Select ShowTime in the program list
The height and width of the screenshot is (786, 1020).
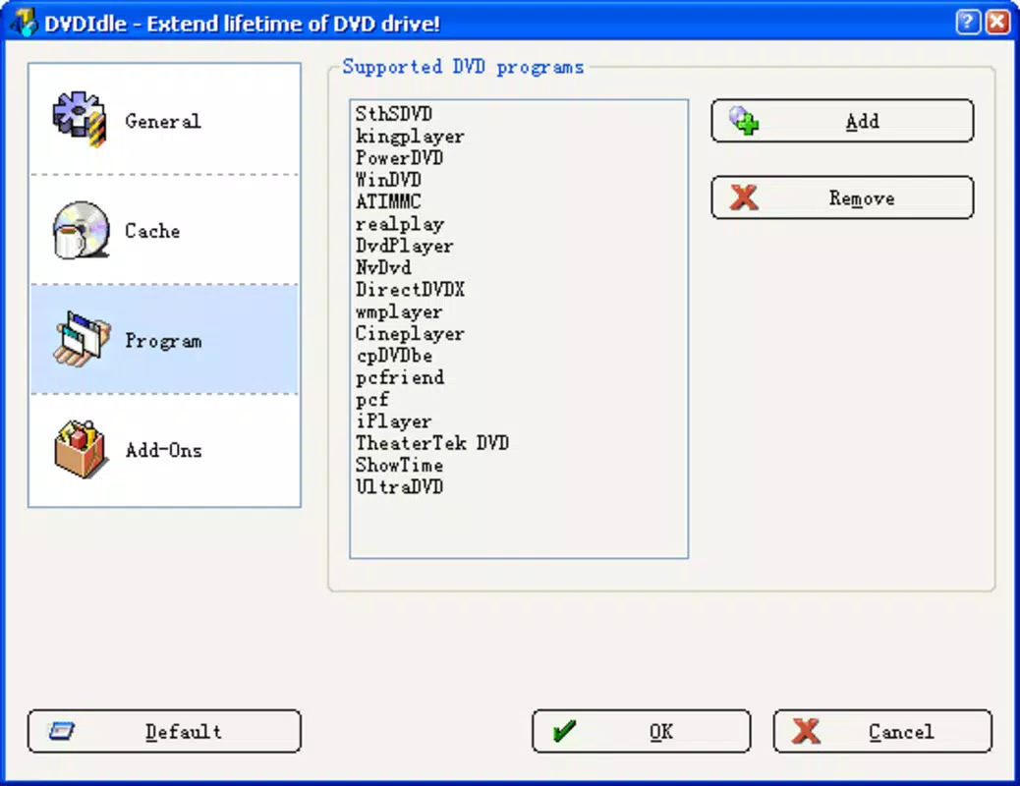399,466
